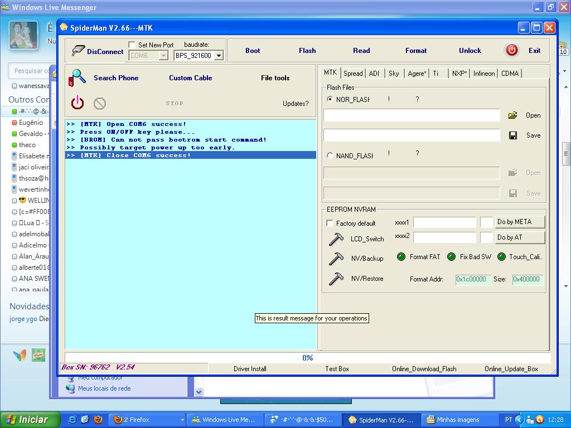
Task: Click the Format Addr 0x1c00000 field
Action: tap(473, 279)
